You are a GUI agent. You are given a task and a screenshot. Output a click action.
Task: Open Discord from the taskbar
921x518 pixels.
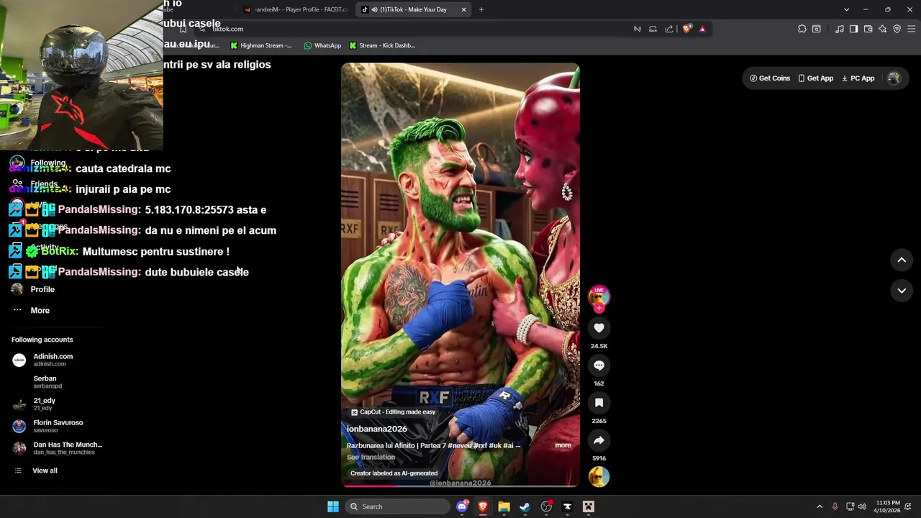click(462, 506)
